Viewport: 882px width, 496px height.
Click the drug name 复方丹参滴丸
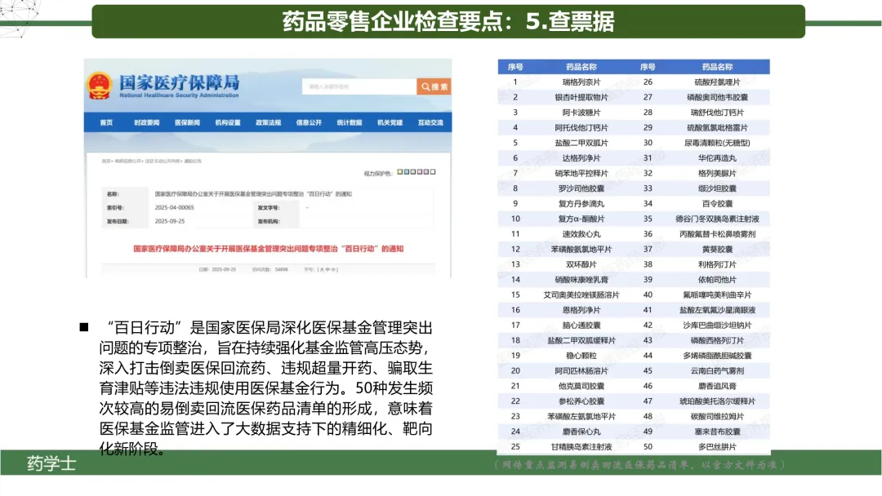pos(581,203)
